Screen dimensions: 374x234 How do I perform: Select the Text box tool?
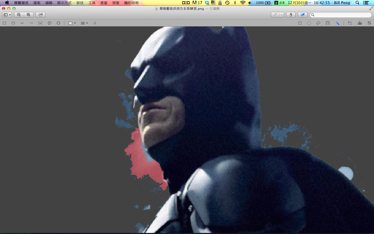tap(40, 23)
